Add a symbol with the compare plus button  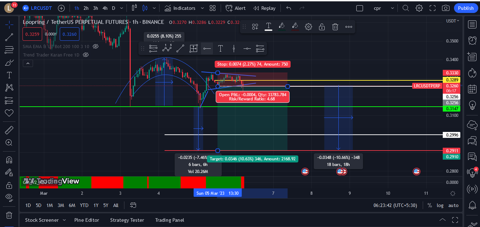[x=61, y=8]
